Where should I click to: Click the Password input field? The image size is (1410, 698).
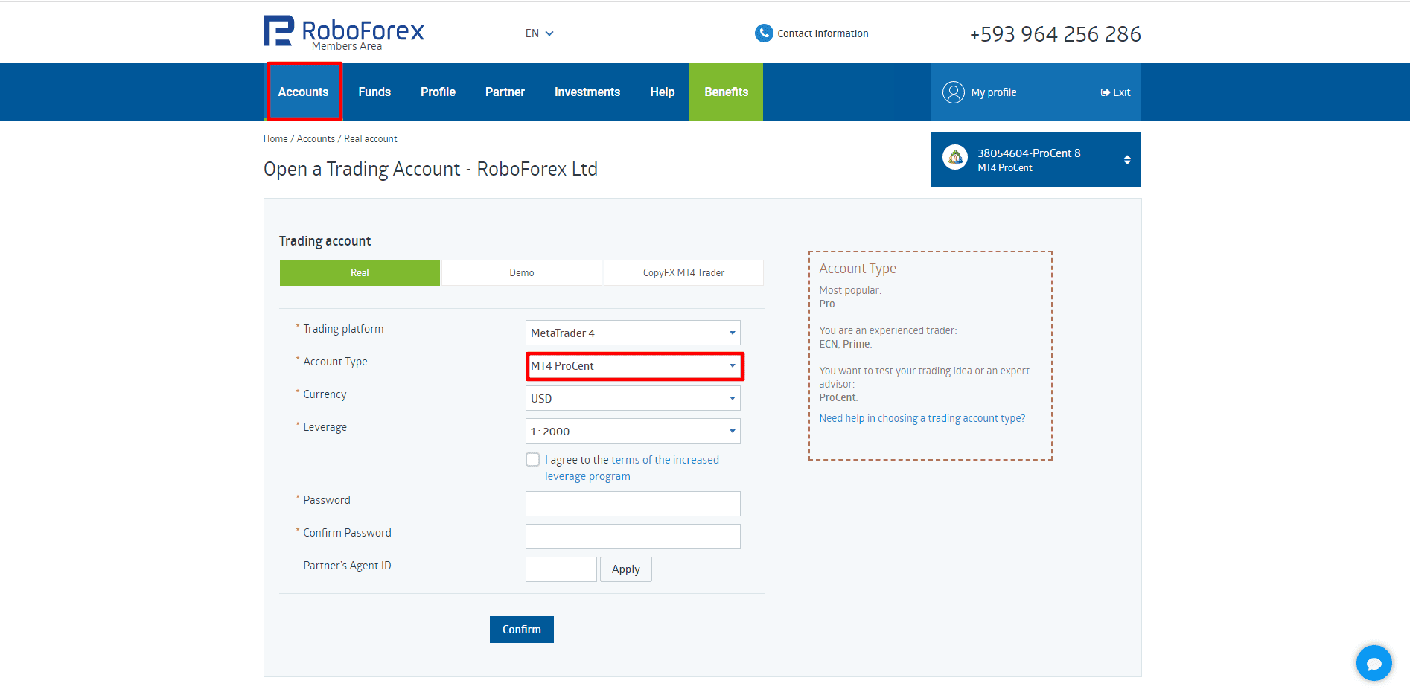(x=633, y=504)
